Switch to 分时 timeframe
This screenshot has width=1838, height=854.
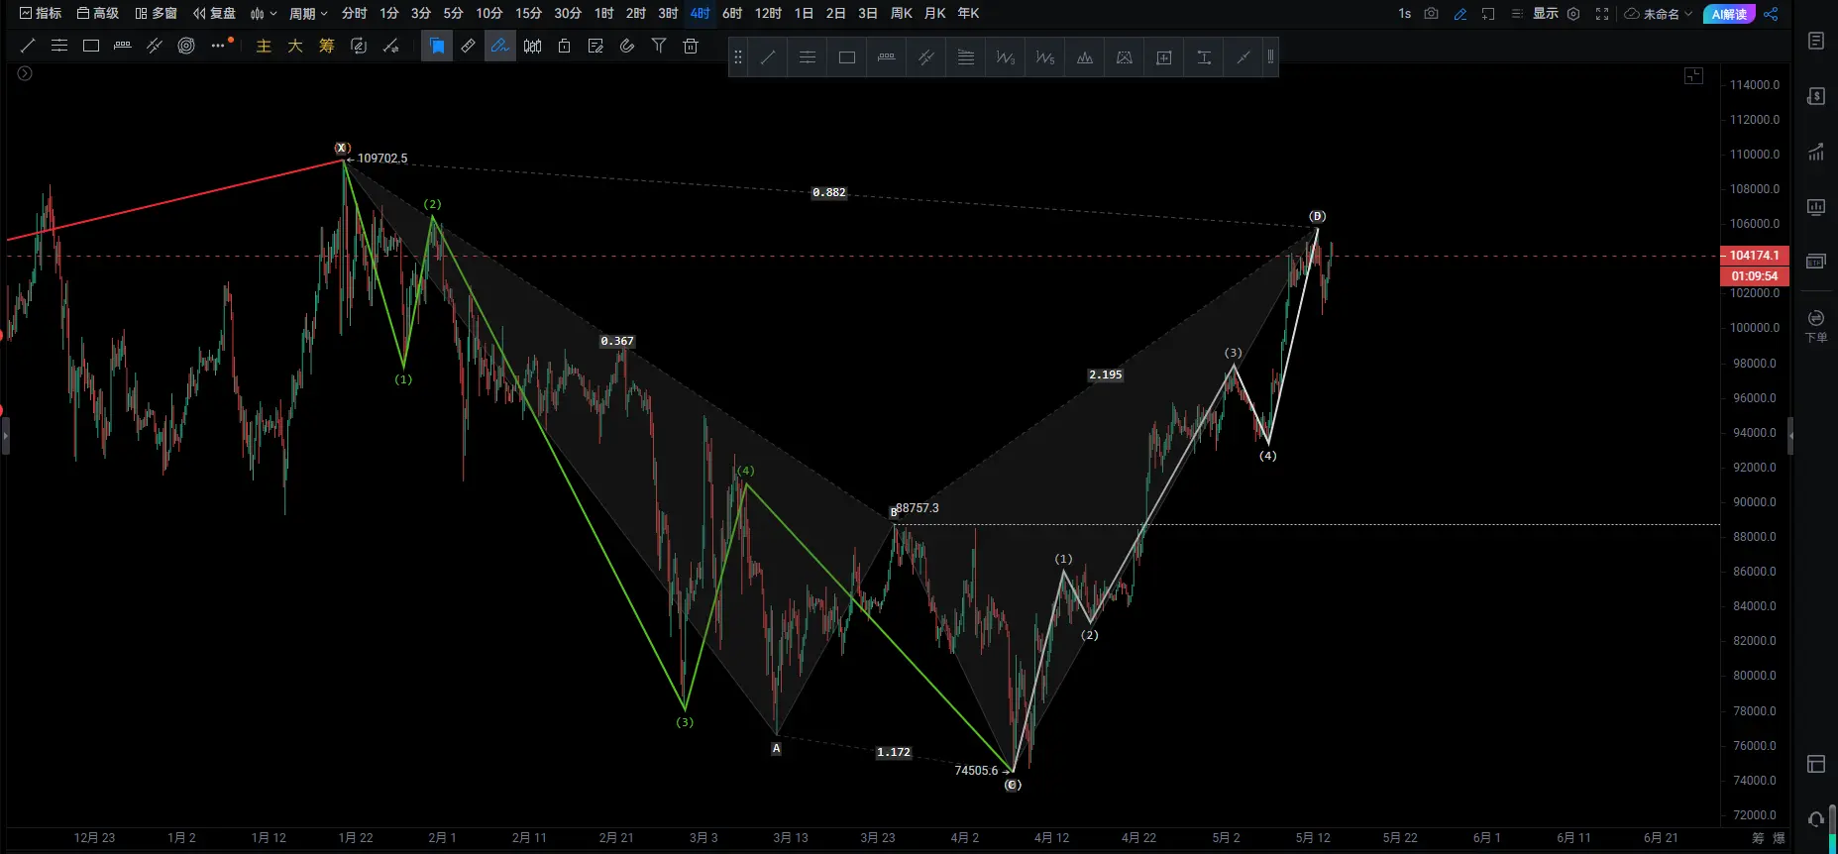354,13
